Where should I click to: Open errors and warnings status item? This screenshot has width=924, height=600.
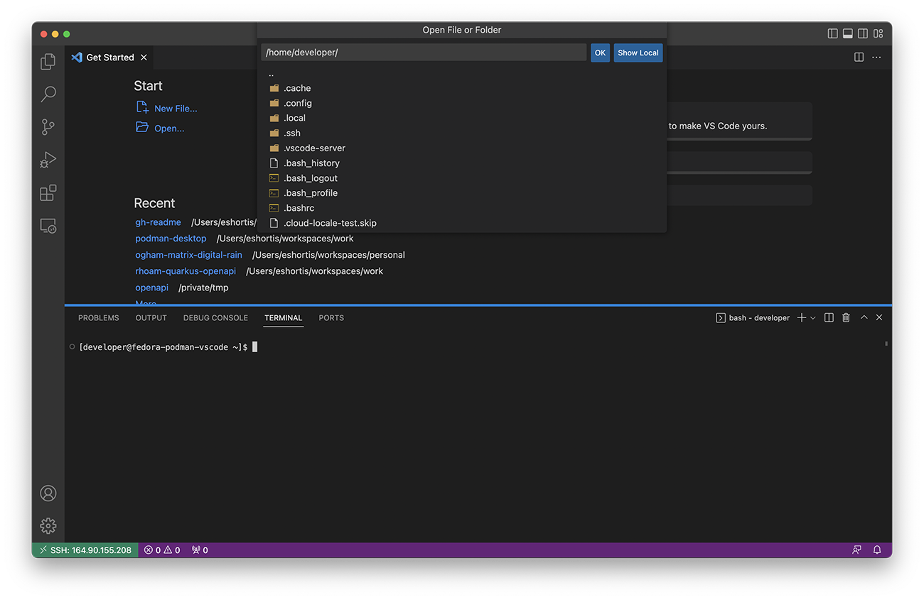click(162, 550)
